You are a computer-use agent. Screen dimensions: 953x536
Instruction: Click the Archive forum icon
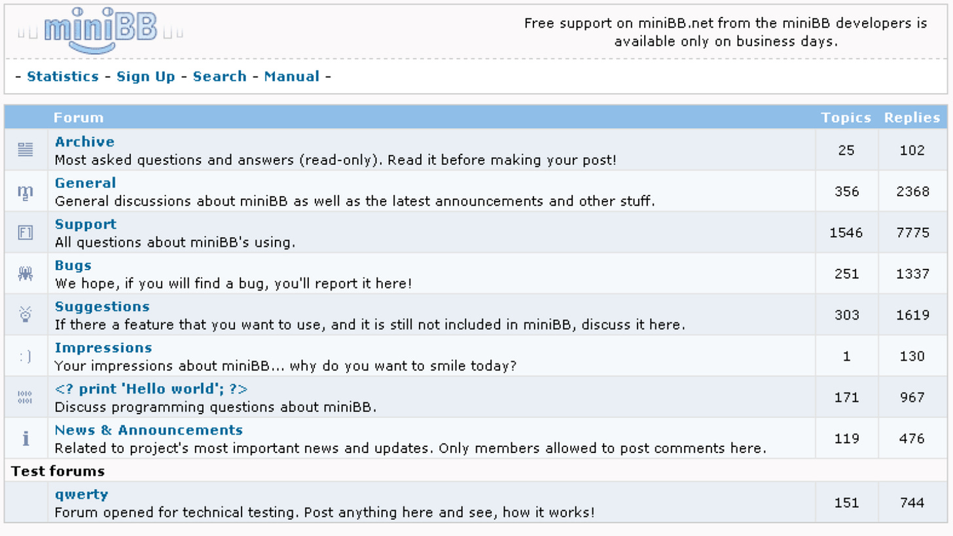26,150
